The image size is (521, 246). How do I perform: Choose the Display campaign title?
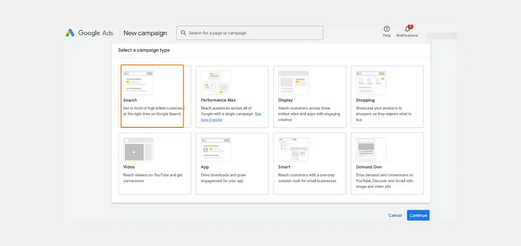click(286, 100)
